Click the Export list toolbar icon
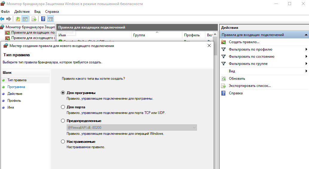 pyautogui.click(x=34, y=19)
